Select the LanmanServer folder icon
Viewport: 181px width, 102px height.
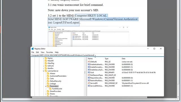click(46, 71)
